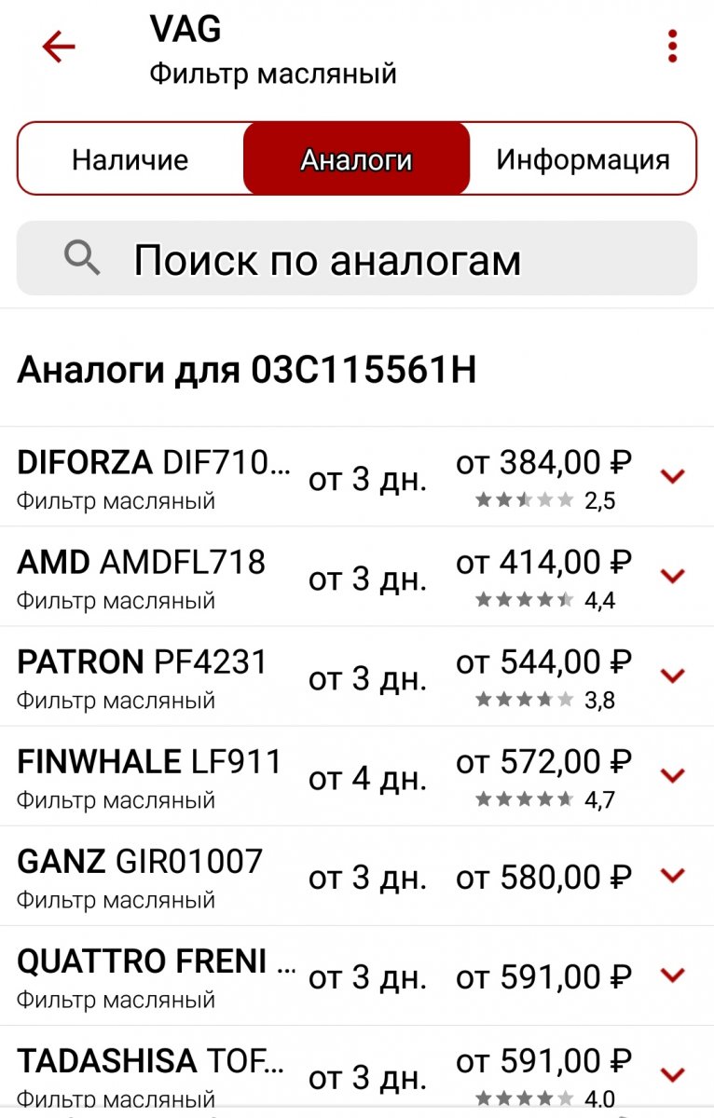
Task: Switch to the Наличие tab
Action: click(130, 159)
